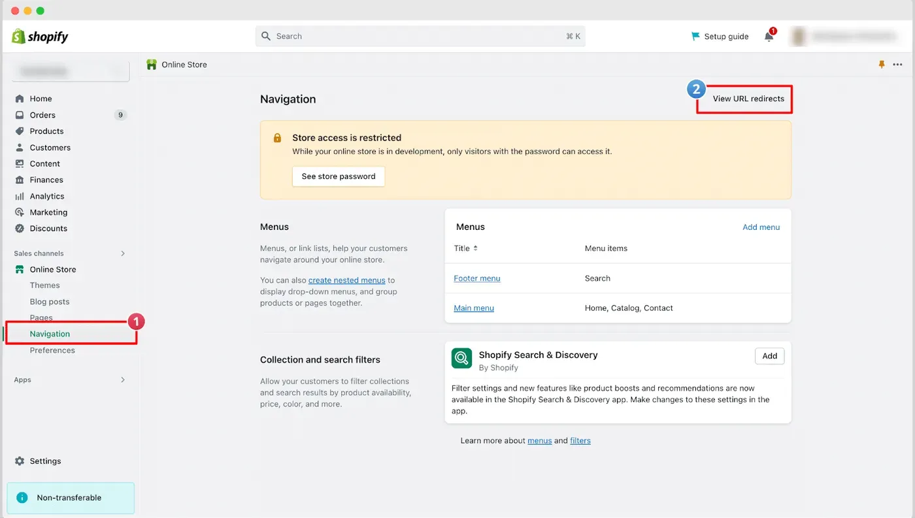Image resolution: width=915 pixels, height=518 pixels.
Task: Open the Main menu link
Action: click(474, 308)
